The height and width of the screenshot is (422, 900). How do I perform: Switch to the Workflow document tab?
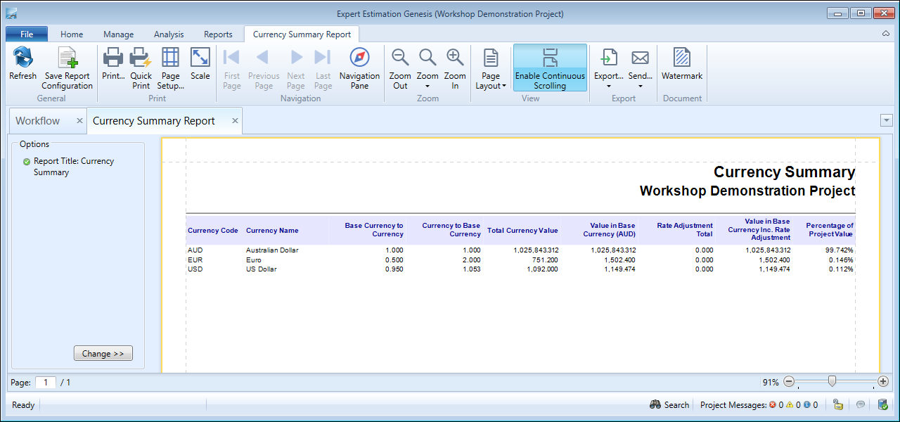pyautogui.click(x=38, y=121)
